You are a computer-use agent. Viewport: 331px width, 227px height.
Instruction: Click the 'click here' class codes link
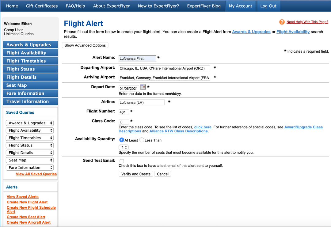coord(203,127)
